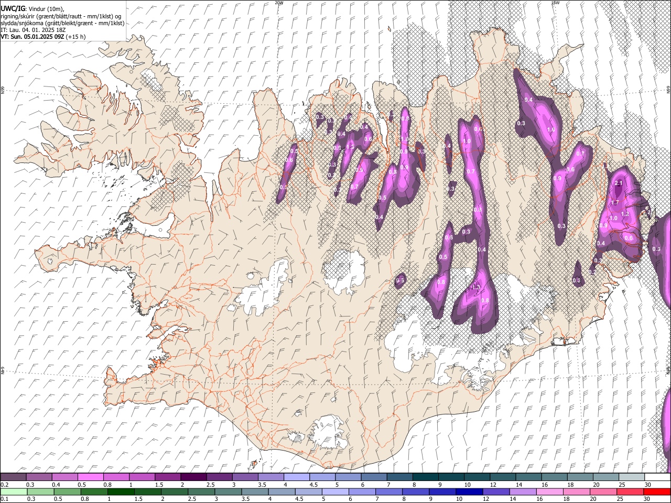Click the '15W' longitude label
671x503 pixels.
[555, 3]
